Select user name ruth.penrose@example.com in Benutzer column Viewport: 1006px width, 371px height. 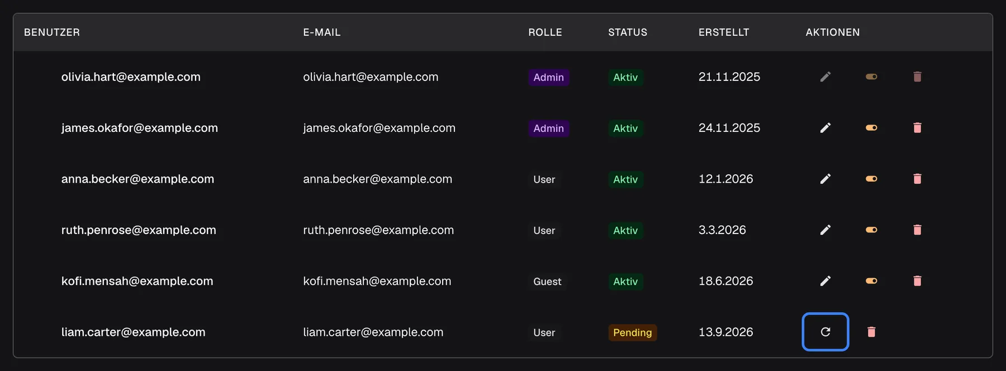139,230
